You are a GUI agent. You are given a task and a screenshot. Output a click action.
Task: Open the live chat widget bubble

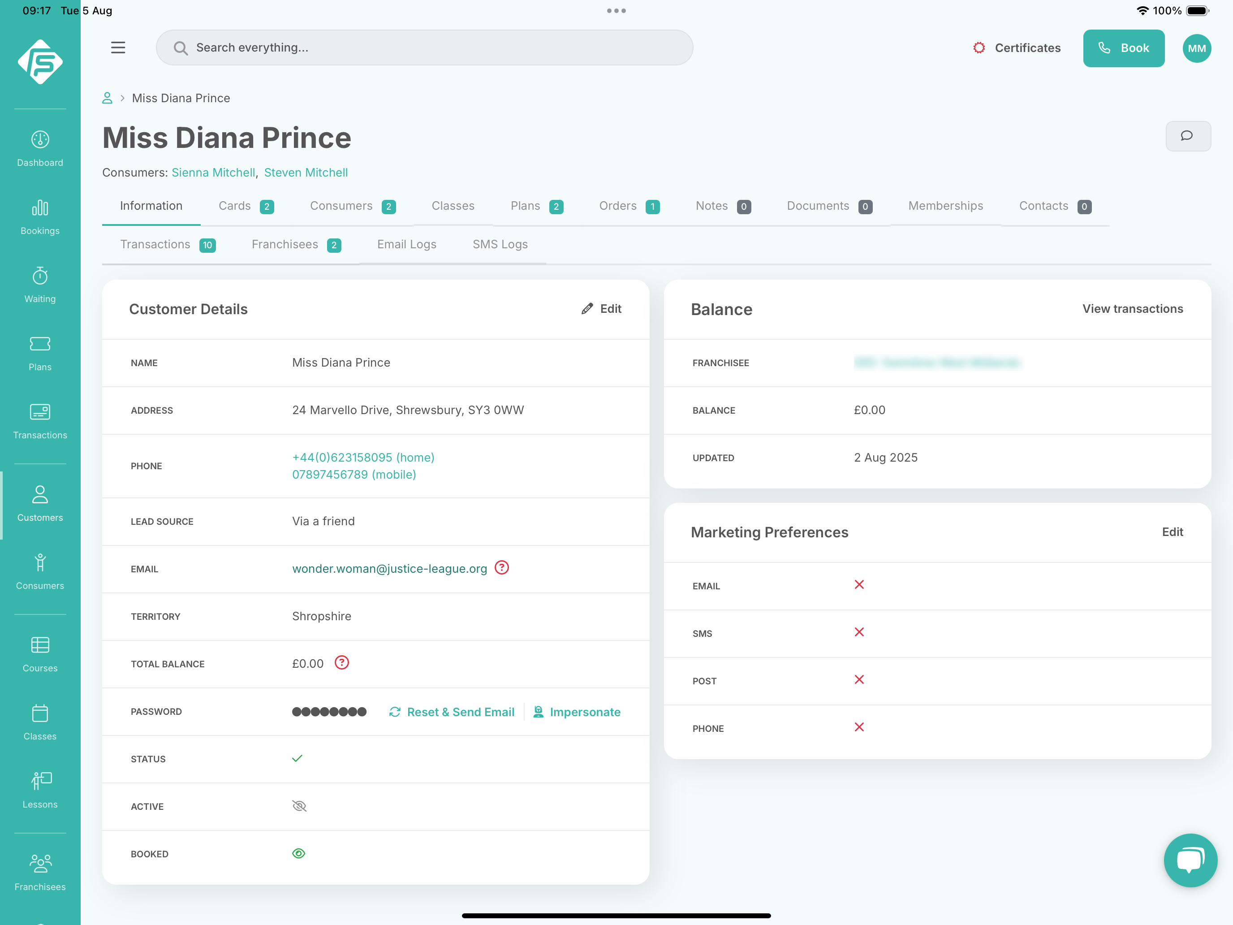tap(1190, 860)
